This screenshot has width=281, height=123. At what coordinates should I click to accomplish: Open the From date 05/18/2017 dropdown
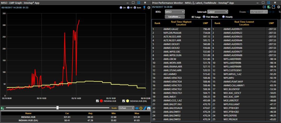259,12
